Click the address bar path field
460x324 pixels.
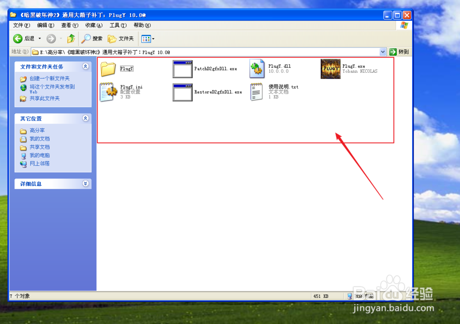coord(205,52)
